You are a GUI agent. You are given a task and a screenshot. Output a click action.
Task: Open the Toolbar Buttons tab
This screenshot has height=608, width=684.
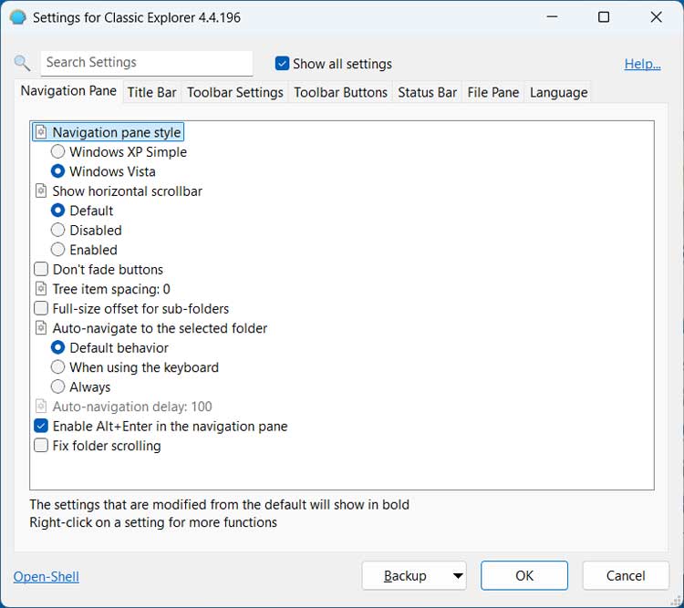coord(341,92)
